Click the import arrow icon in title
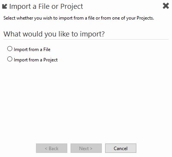The width and height of the screenshot is (172, 157). [5, 7]
